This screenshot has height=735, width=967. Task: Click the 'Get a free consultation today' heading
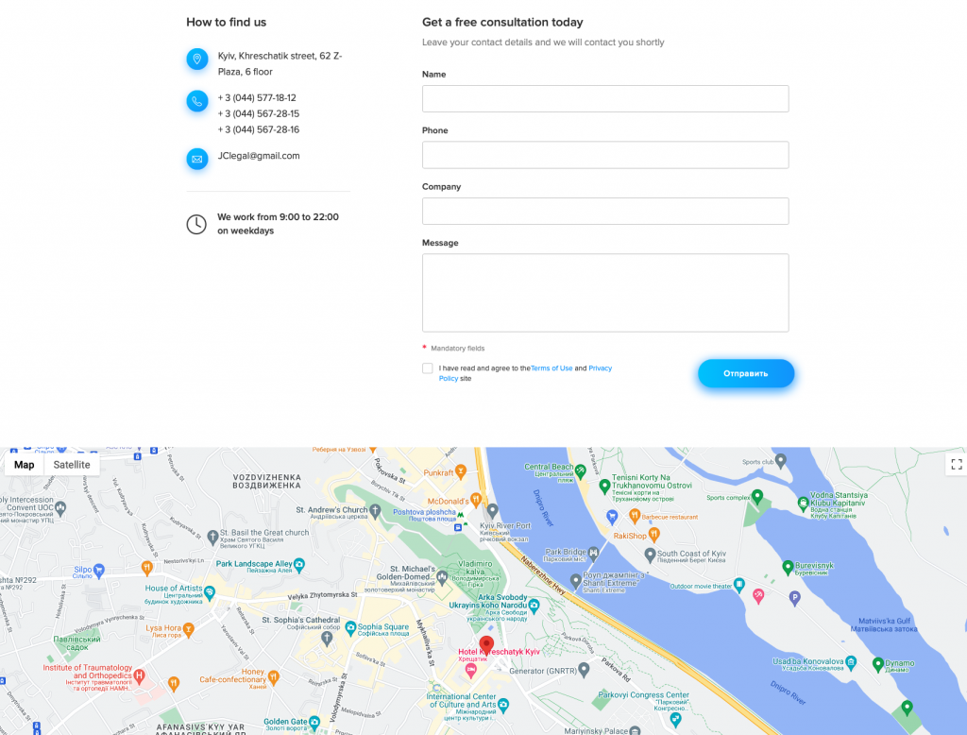pyautogui.click(x=502, y=23)
